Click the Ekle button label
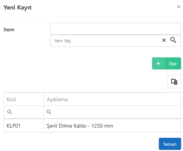 [x=173, y=64]
